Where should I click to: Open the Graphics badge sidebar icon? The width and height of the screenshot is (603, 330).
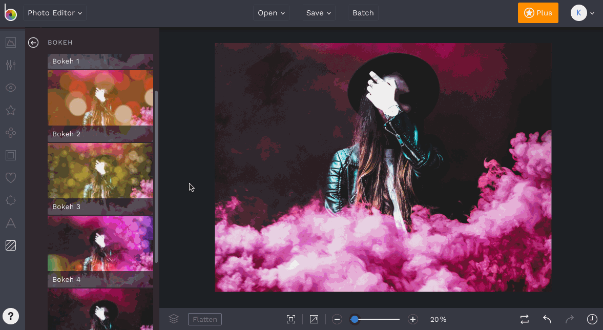11,200
